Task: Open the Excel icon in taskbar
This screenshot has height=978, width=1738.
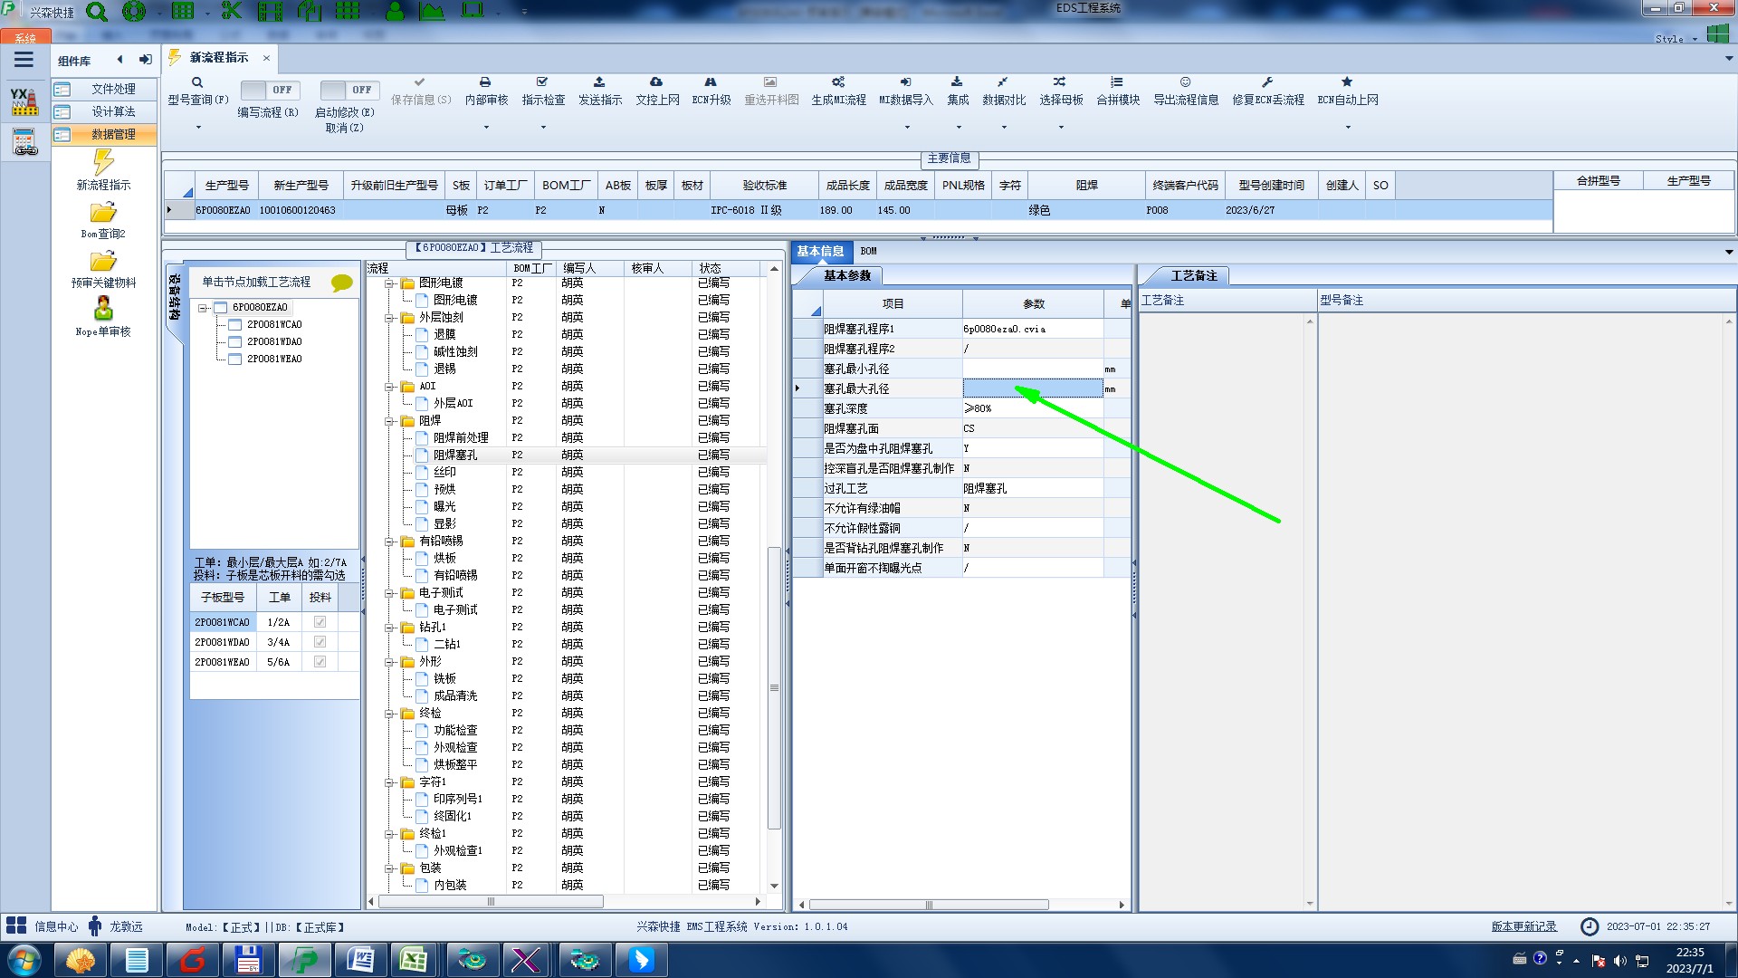Action: tap(415, 960)
